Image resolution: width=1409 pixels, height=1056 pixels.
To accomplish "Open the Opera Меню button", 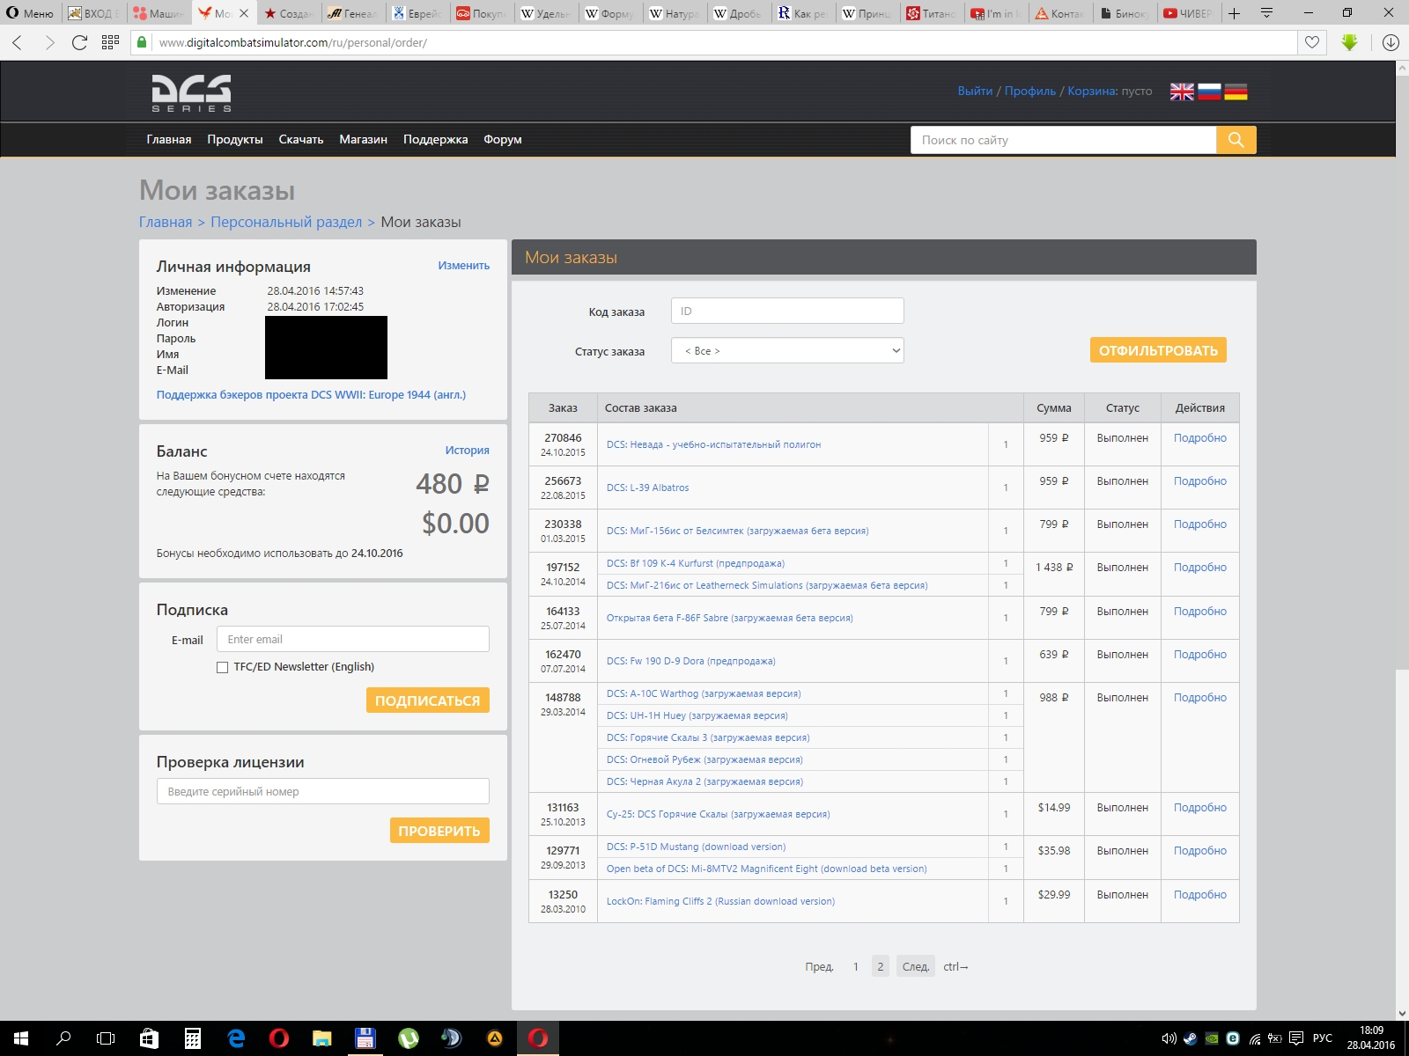I will click(x=30, y=13).
